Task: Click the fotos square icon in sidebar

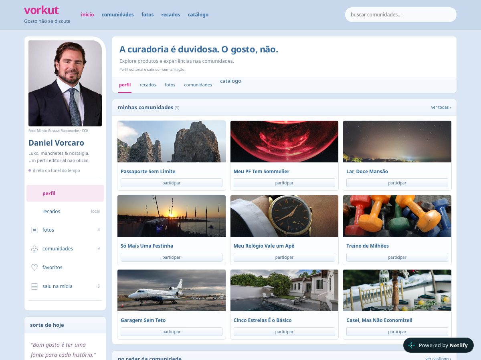Action: (34, 230)
